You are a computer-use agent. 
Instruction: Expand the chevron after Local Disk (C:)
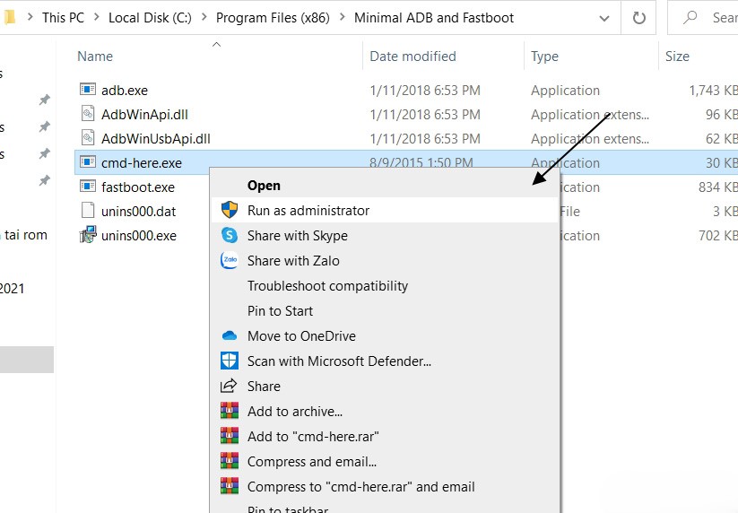(x=204, y=17)
